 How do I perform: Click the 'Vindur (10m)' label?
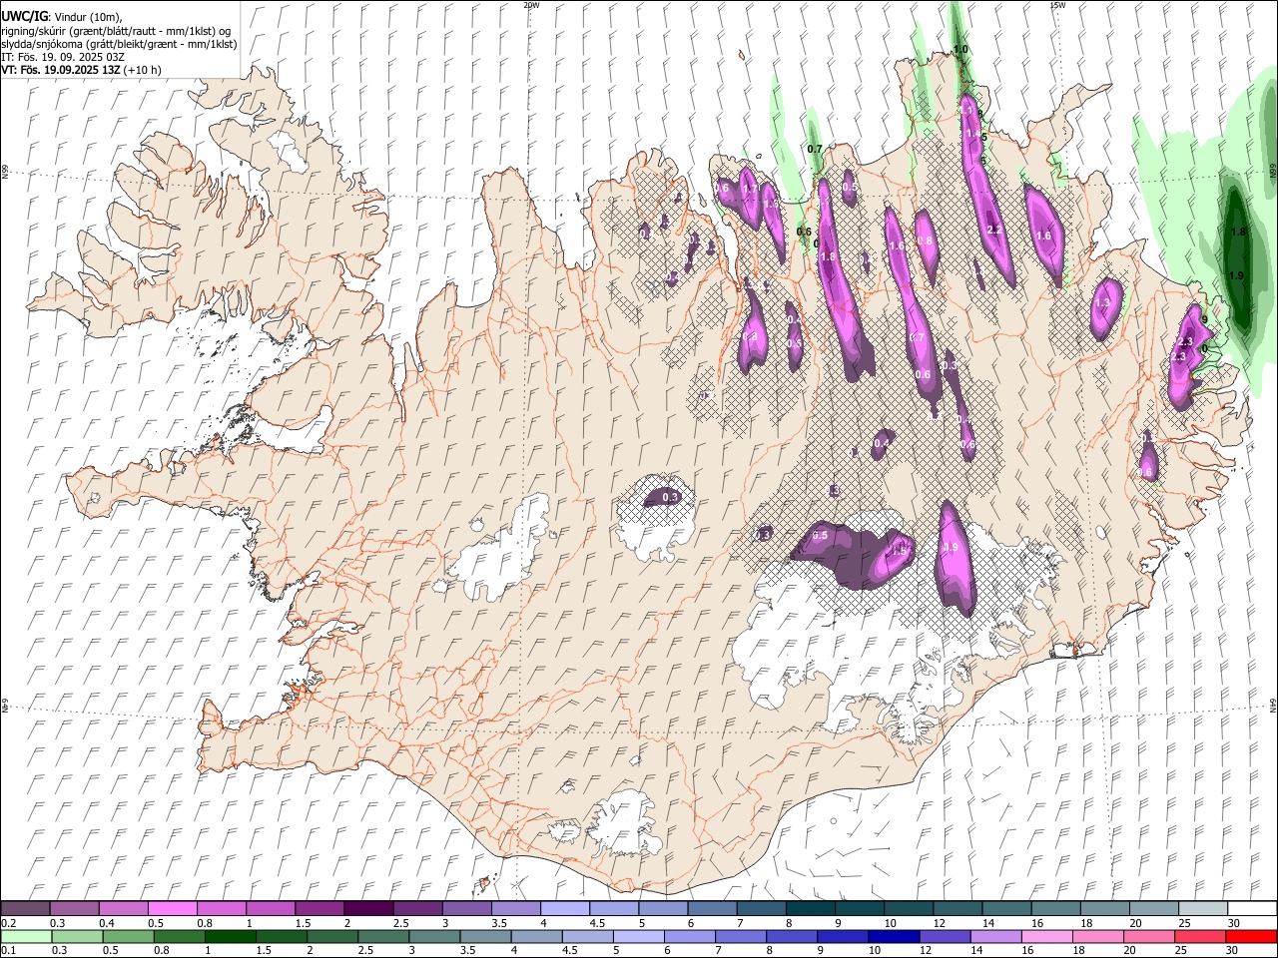[x=87, y=17]
